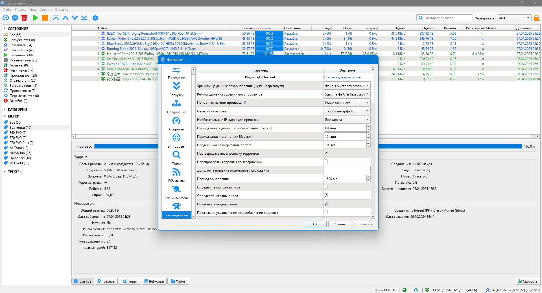
Task: Click the green resume/start toolbar icon
Action: coord(35,18)
